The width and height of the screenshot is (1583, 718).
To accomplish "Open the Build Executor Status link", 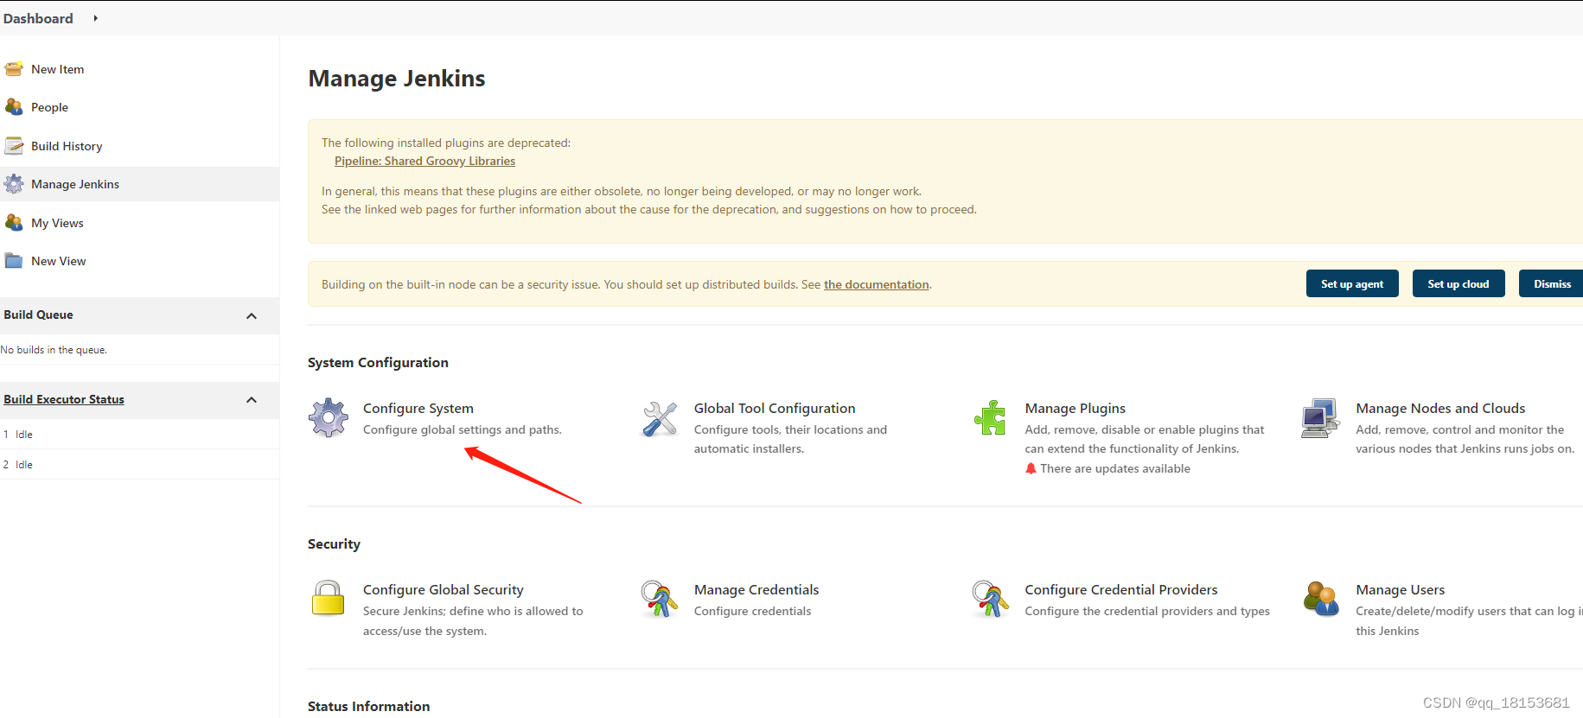I will (x=64, y=399).
